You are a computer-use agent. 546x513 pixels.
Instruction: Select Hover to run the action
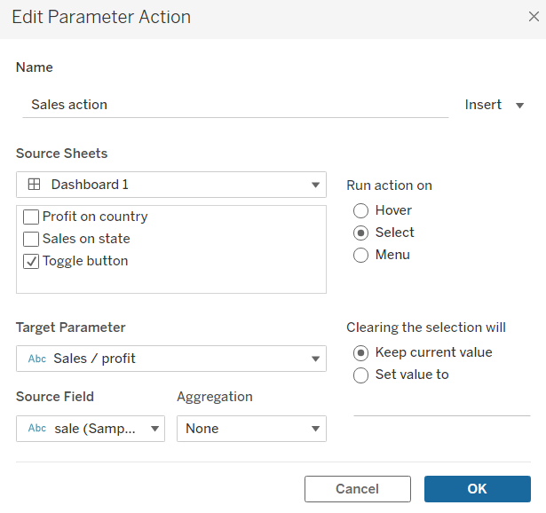pos(360,210)
